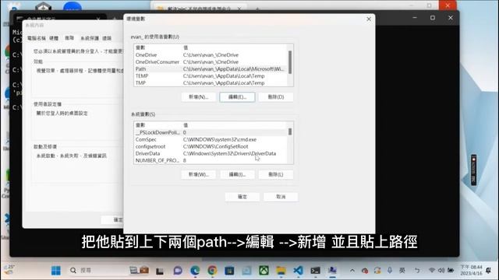Confirm Environment Variables with 確定 button
This screenshot has width=499, height=280.
(x=242, y=197)
